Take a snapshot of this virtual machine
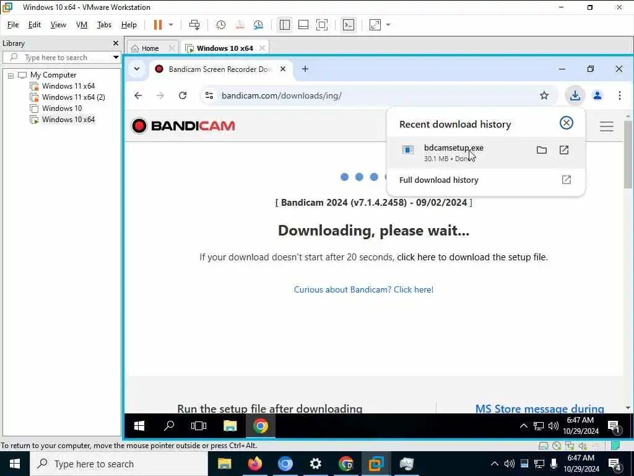The width and height of the screenshot is (634, 476). [221, 25]
